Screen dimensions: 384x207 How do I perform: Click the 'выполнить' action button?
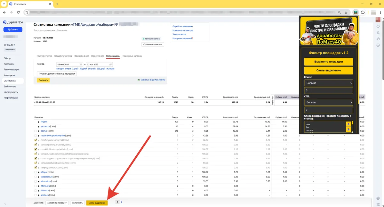(77, 203)
